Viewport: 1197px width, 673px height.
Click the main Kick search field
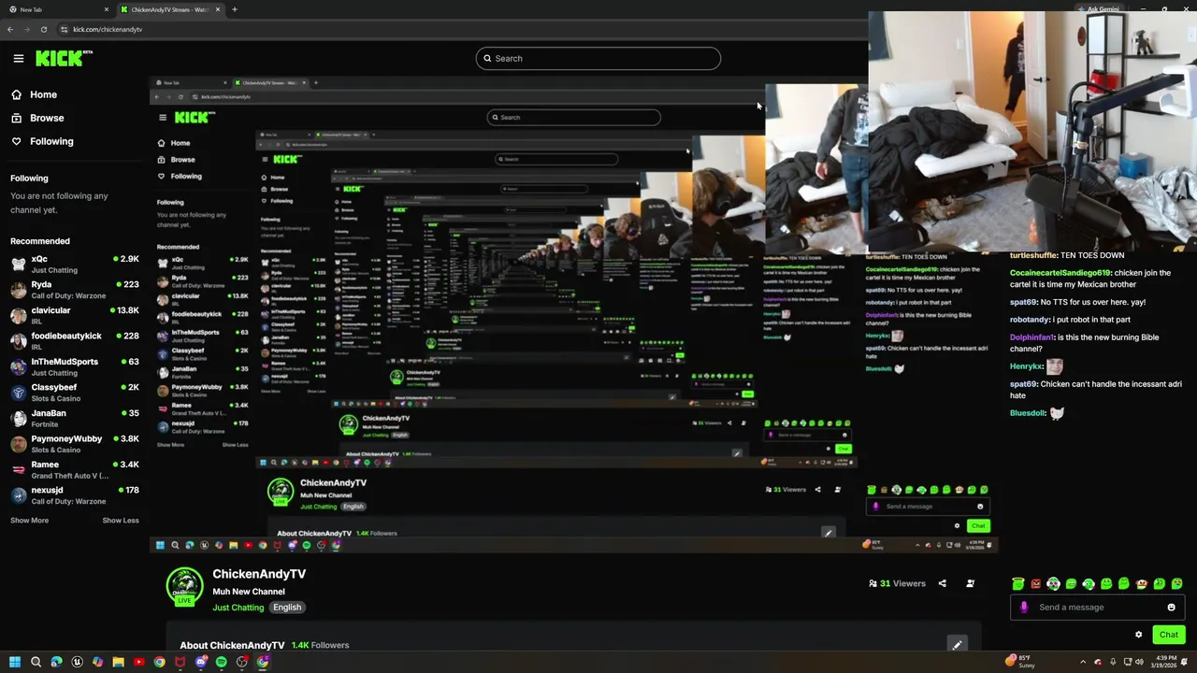[x=598, y=58]
